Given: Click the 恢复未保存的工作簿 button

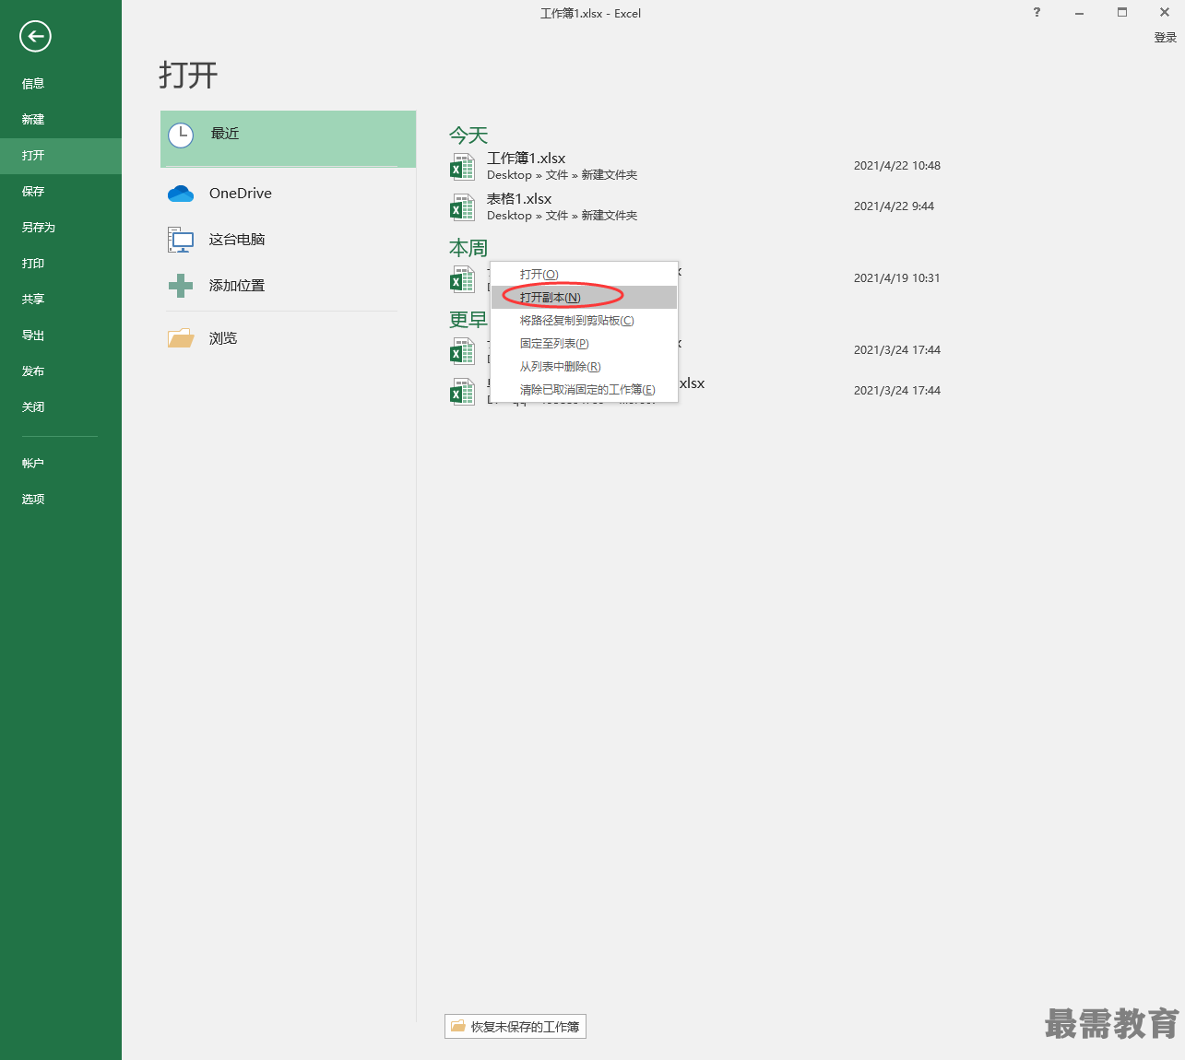Looking at the screenshot, I should (515, 1026).
